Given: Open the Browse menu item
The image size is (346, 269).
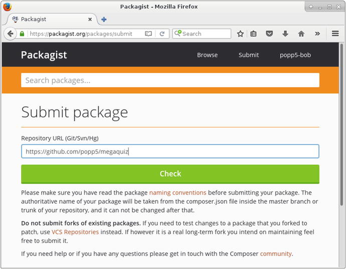Looking at the screenshot, I should 207,55.
